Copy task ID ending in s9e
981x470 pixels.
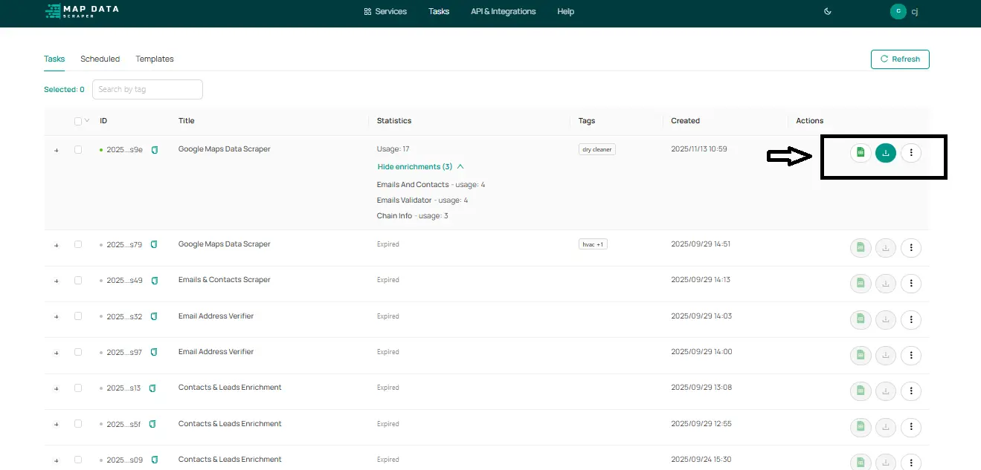click(155, 150)
